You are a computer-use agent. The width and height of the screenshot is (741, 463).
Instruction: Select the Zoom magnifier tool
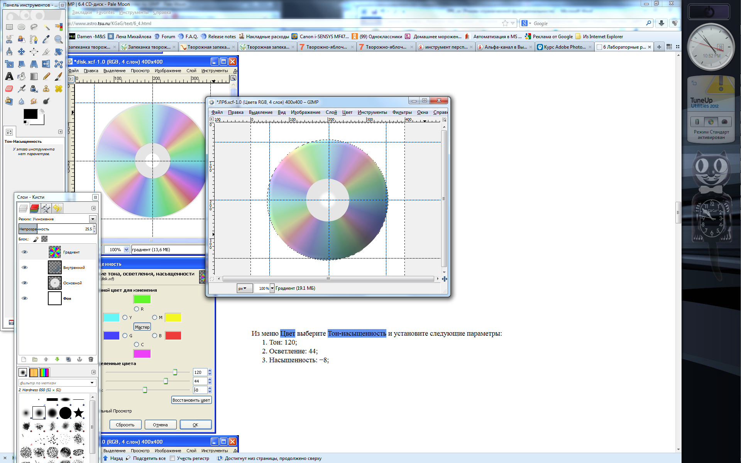coord(59,39)
